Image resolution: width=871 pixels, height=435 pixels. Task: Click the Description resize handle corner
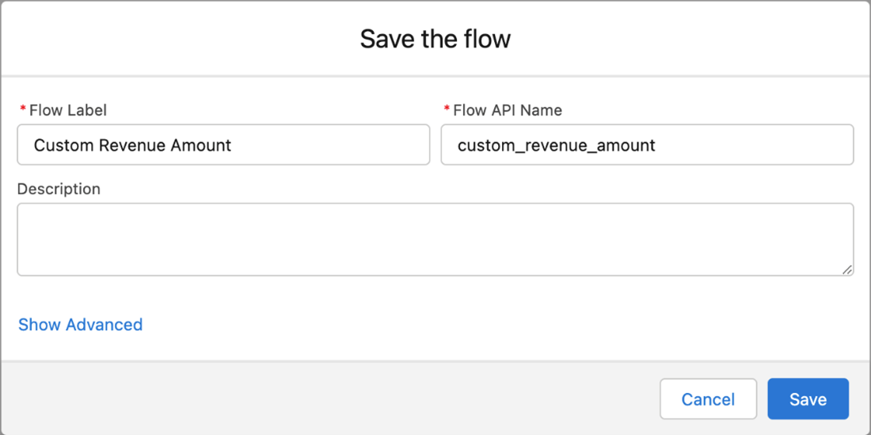[847, 269]
